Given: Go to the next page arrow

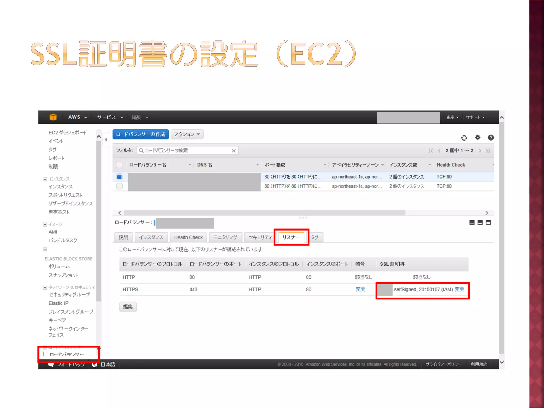Looking at the screenshot, I should click(480, 151).
